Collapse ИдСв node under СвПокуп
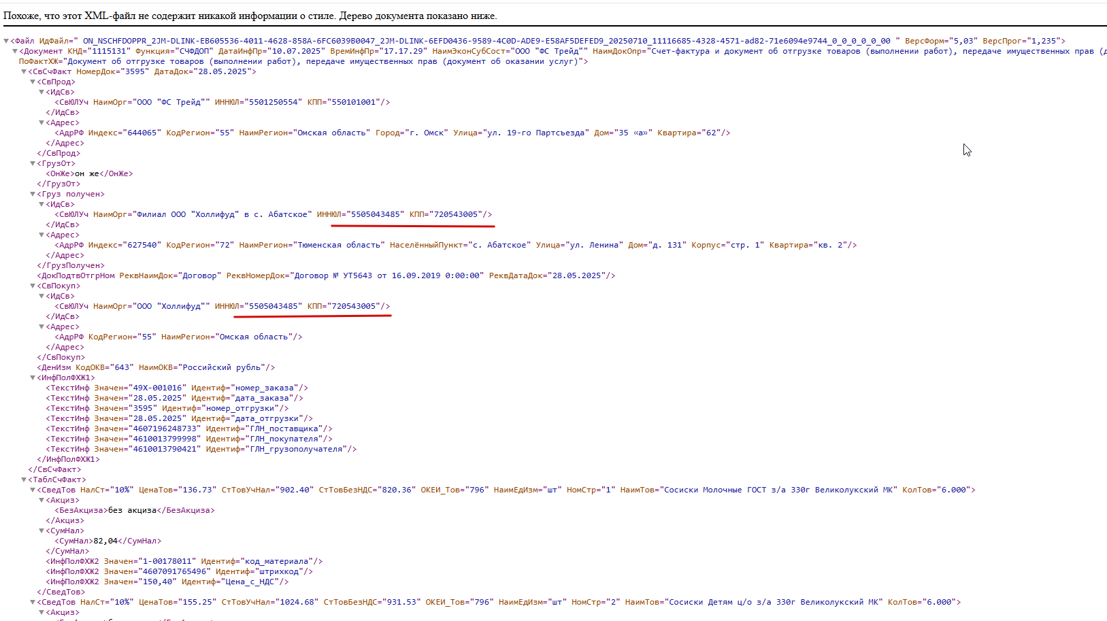 tap(42, 296)
